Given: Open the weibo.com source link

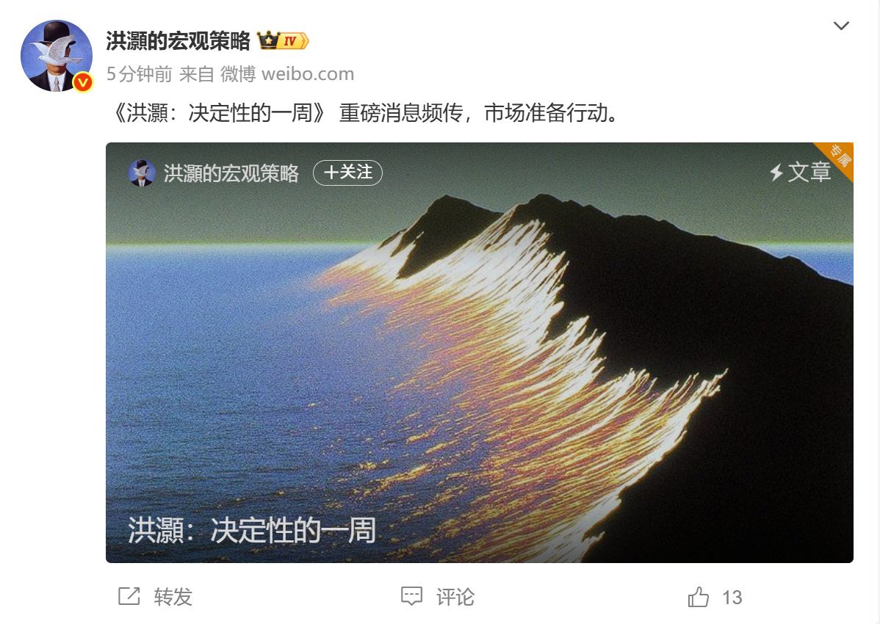Looking at the screenshot, I should (308, 74).
